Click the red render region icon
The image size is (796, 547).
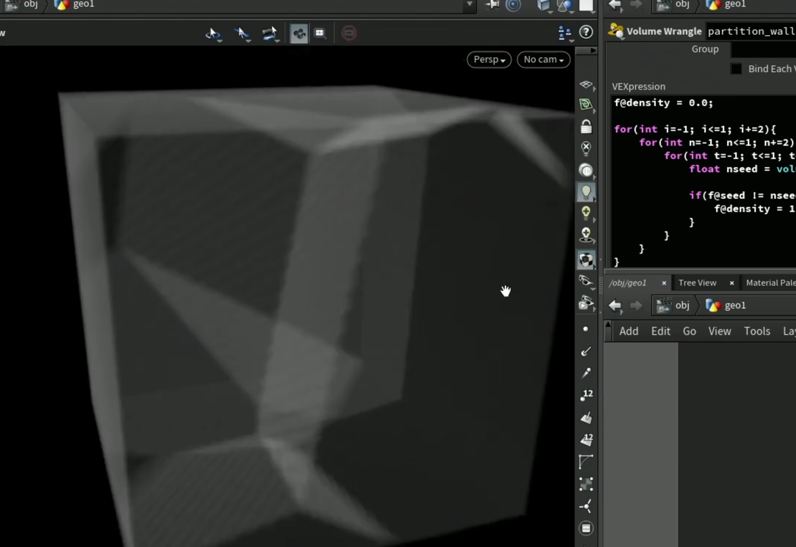tap(349, 33)
